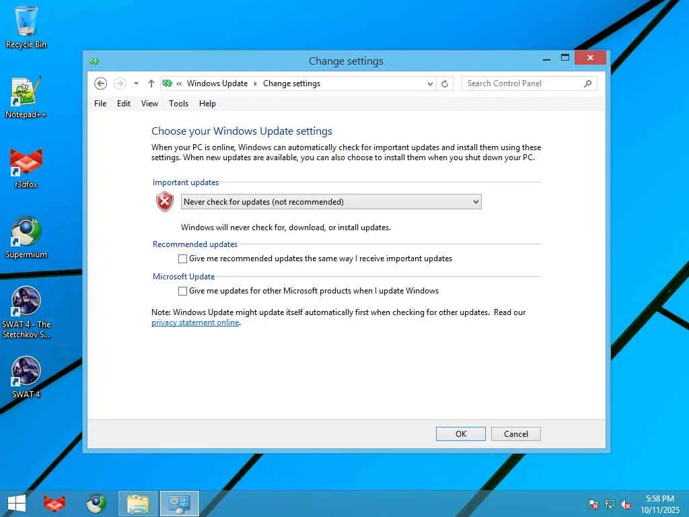
Task: Click the muted volume tray icon
Action: (x=626, y=504)
